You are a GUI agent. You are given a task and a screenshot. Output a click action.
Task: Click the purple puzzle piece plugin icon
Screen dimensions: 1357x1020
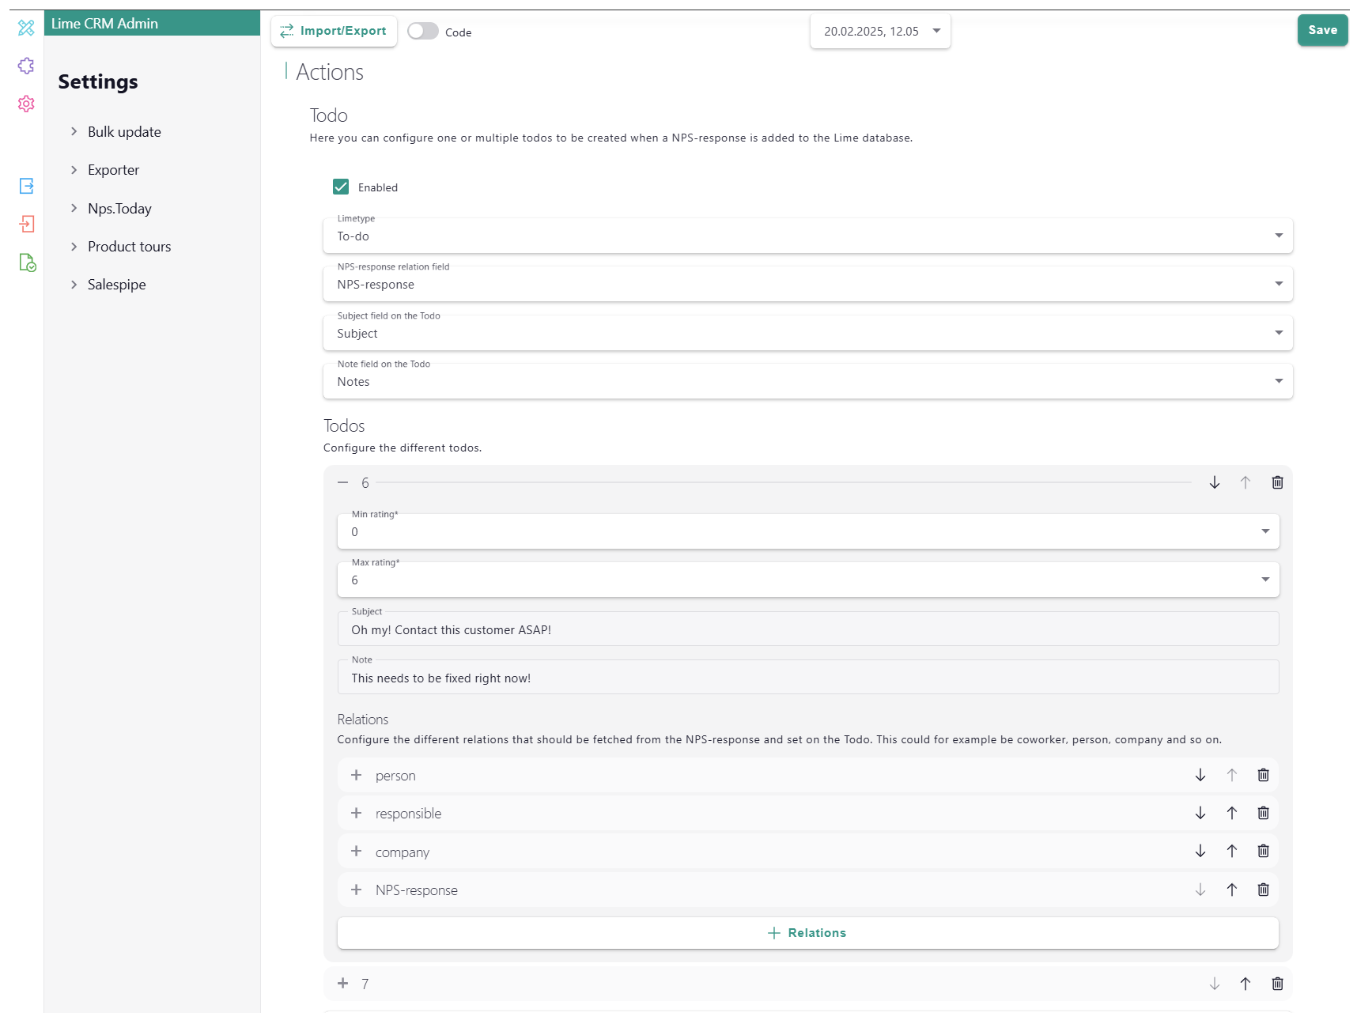pyautogui.click(x=26, y=66)
